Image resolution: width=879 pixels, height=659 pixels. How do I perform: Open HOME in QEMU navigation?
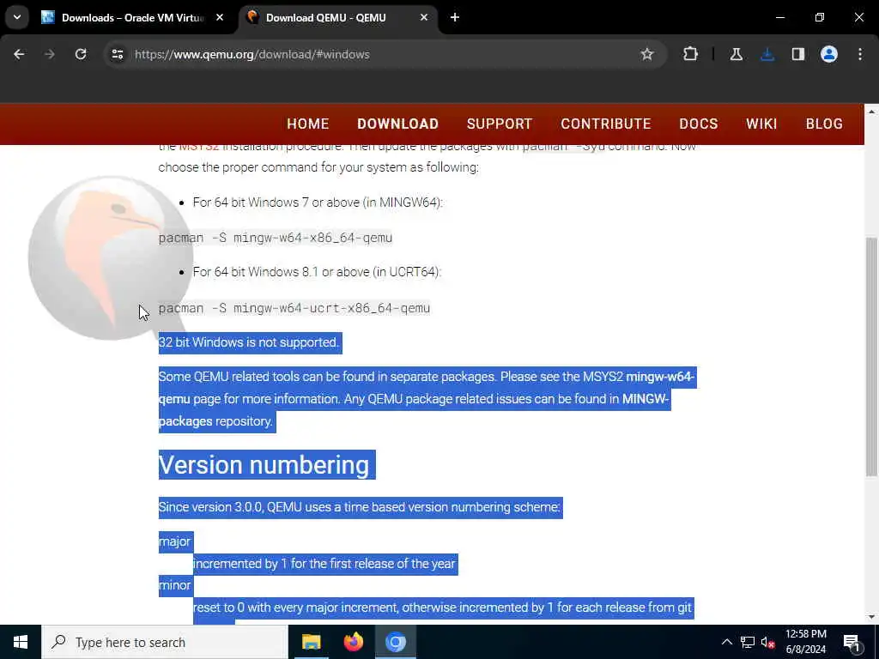308,124
